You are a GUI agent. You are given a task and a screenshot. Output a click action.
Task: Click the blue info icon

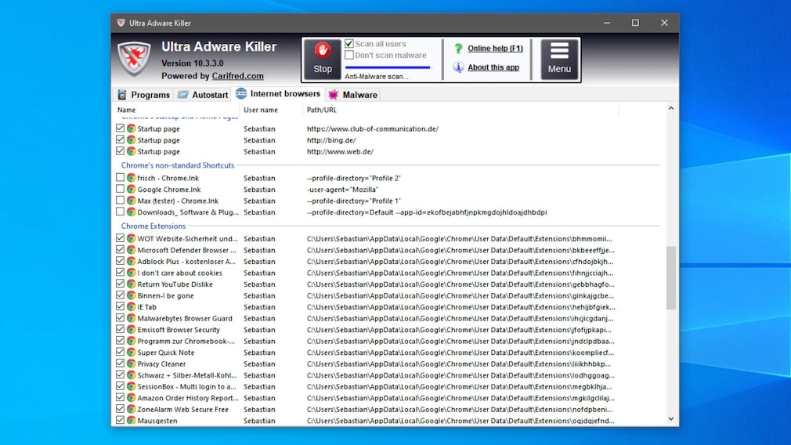click(458, 67)
